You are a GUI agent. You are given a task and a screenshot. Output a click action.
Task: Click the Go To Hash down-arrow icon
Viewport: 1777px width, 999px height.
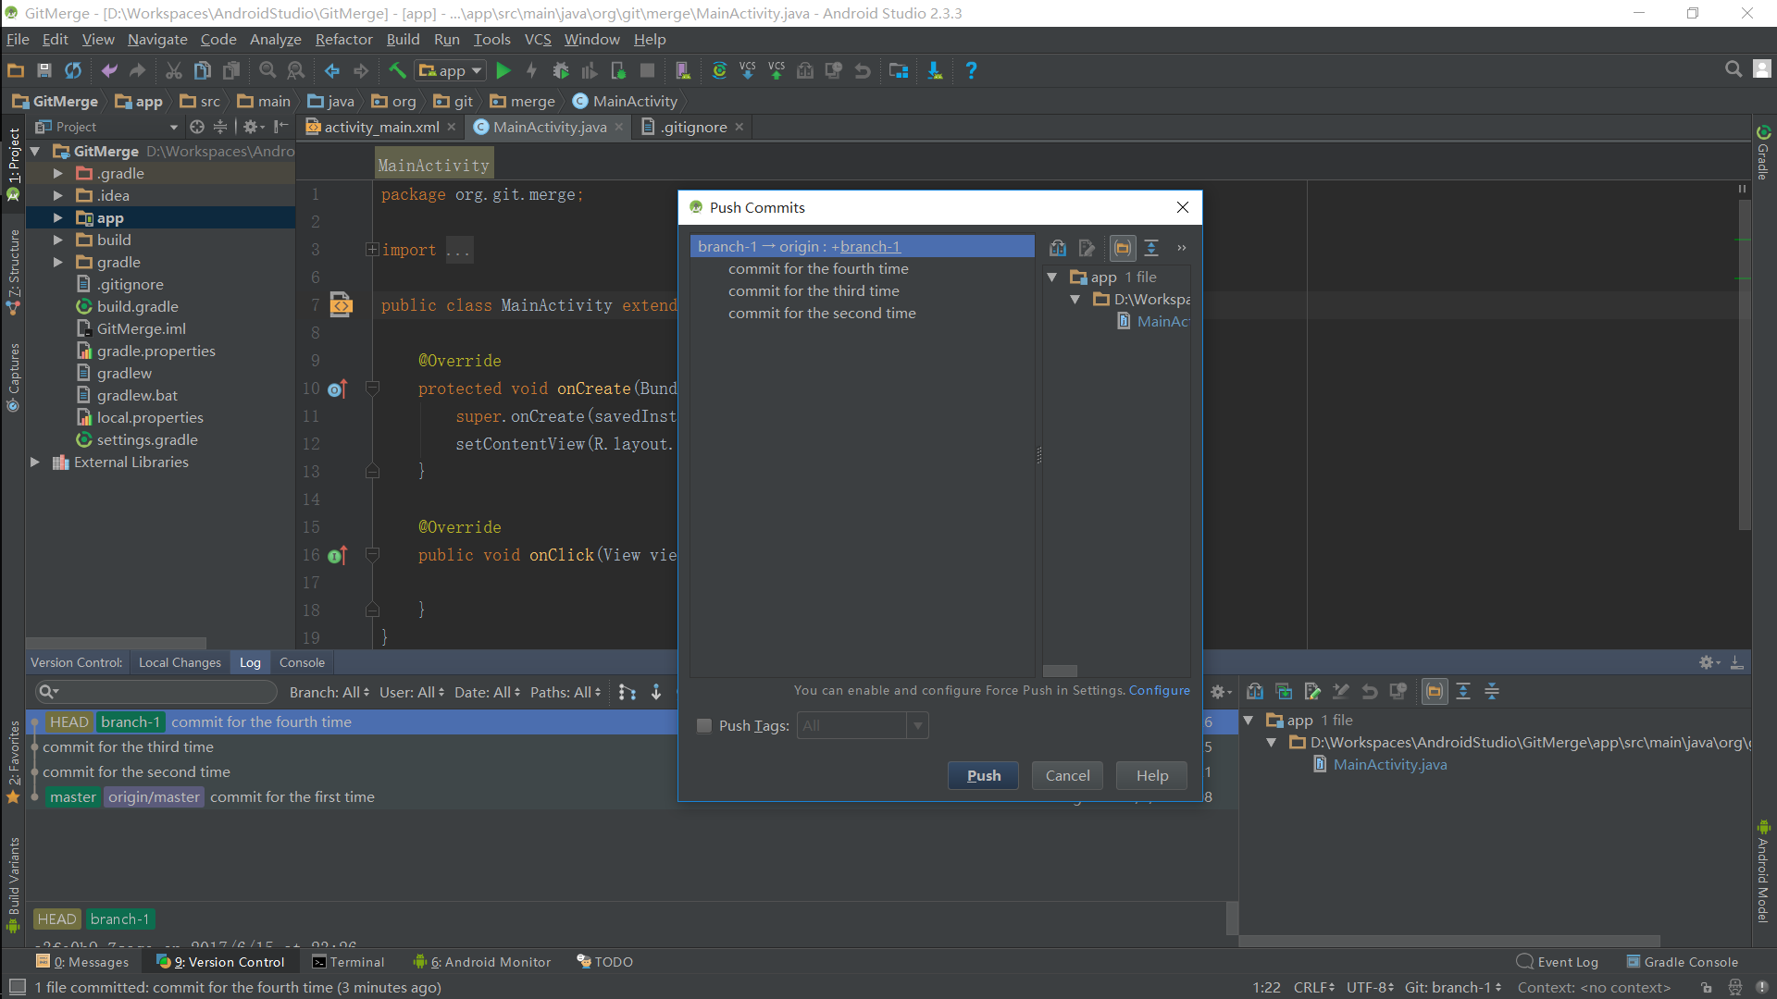[x=656, y=692]
